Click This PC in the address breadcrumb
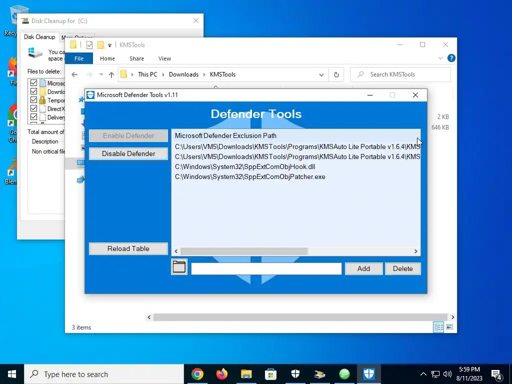Screen dimensions: 512x384 coord(147,74)
